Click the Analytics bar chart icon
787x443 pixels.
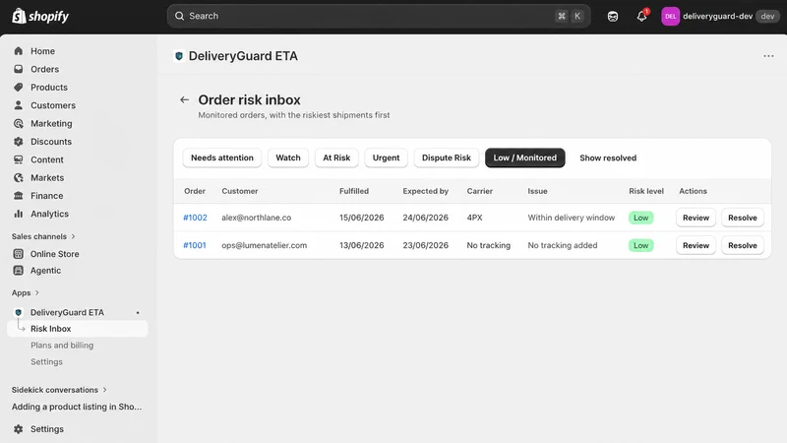point(19,214)
